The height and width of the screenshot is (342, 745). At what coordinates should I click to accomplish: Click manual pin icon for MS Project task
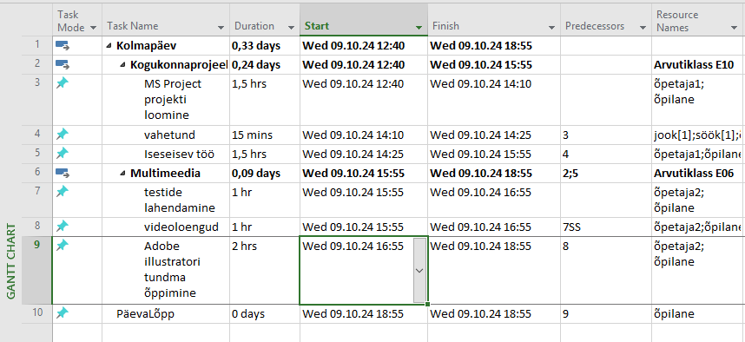tap(63, 83)
